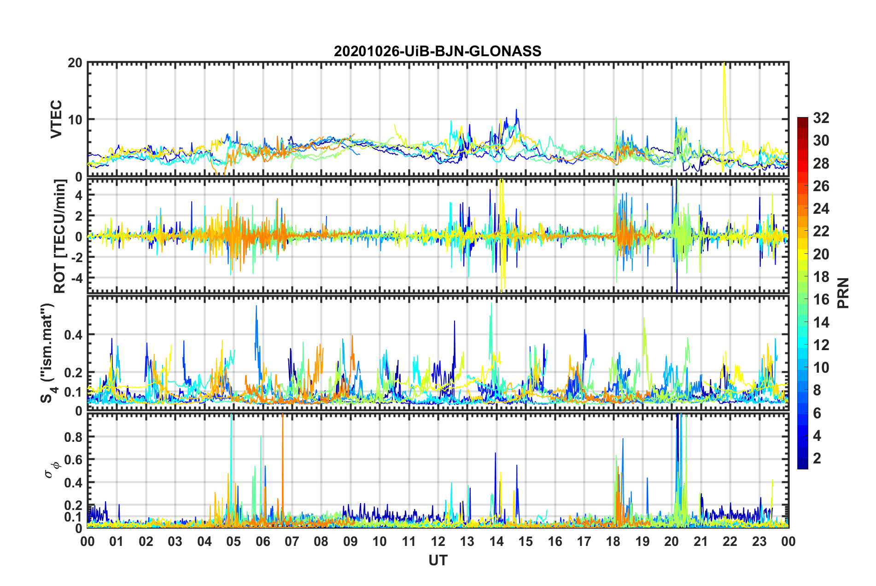Click colorbar tick label 32
This screenshot has width=876, height=586.
(821, 118)
